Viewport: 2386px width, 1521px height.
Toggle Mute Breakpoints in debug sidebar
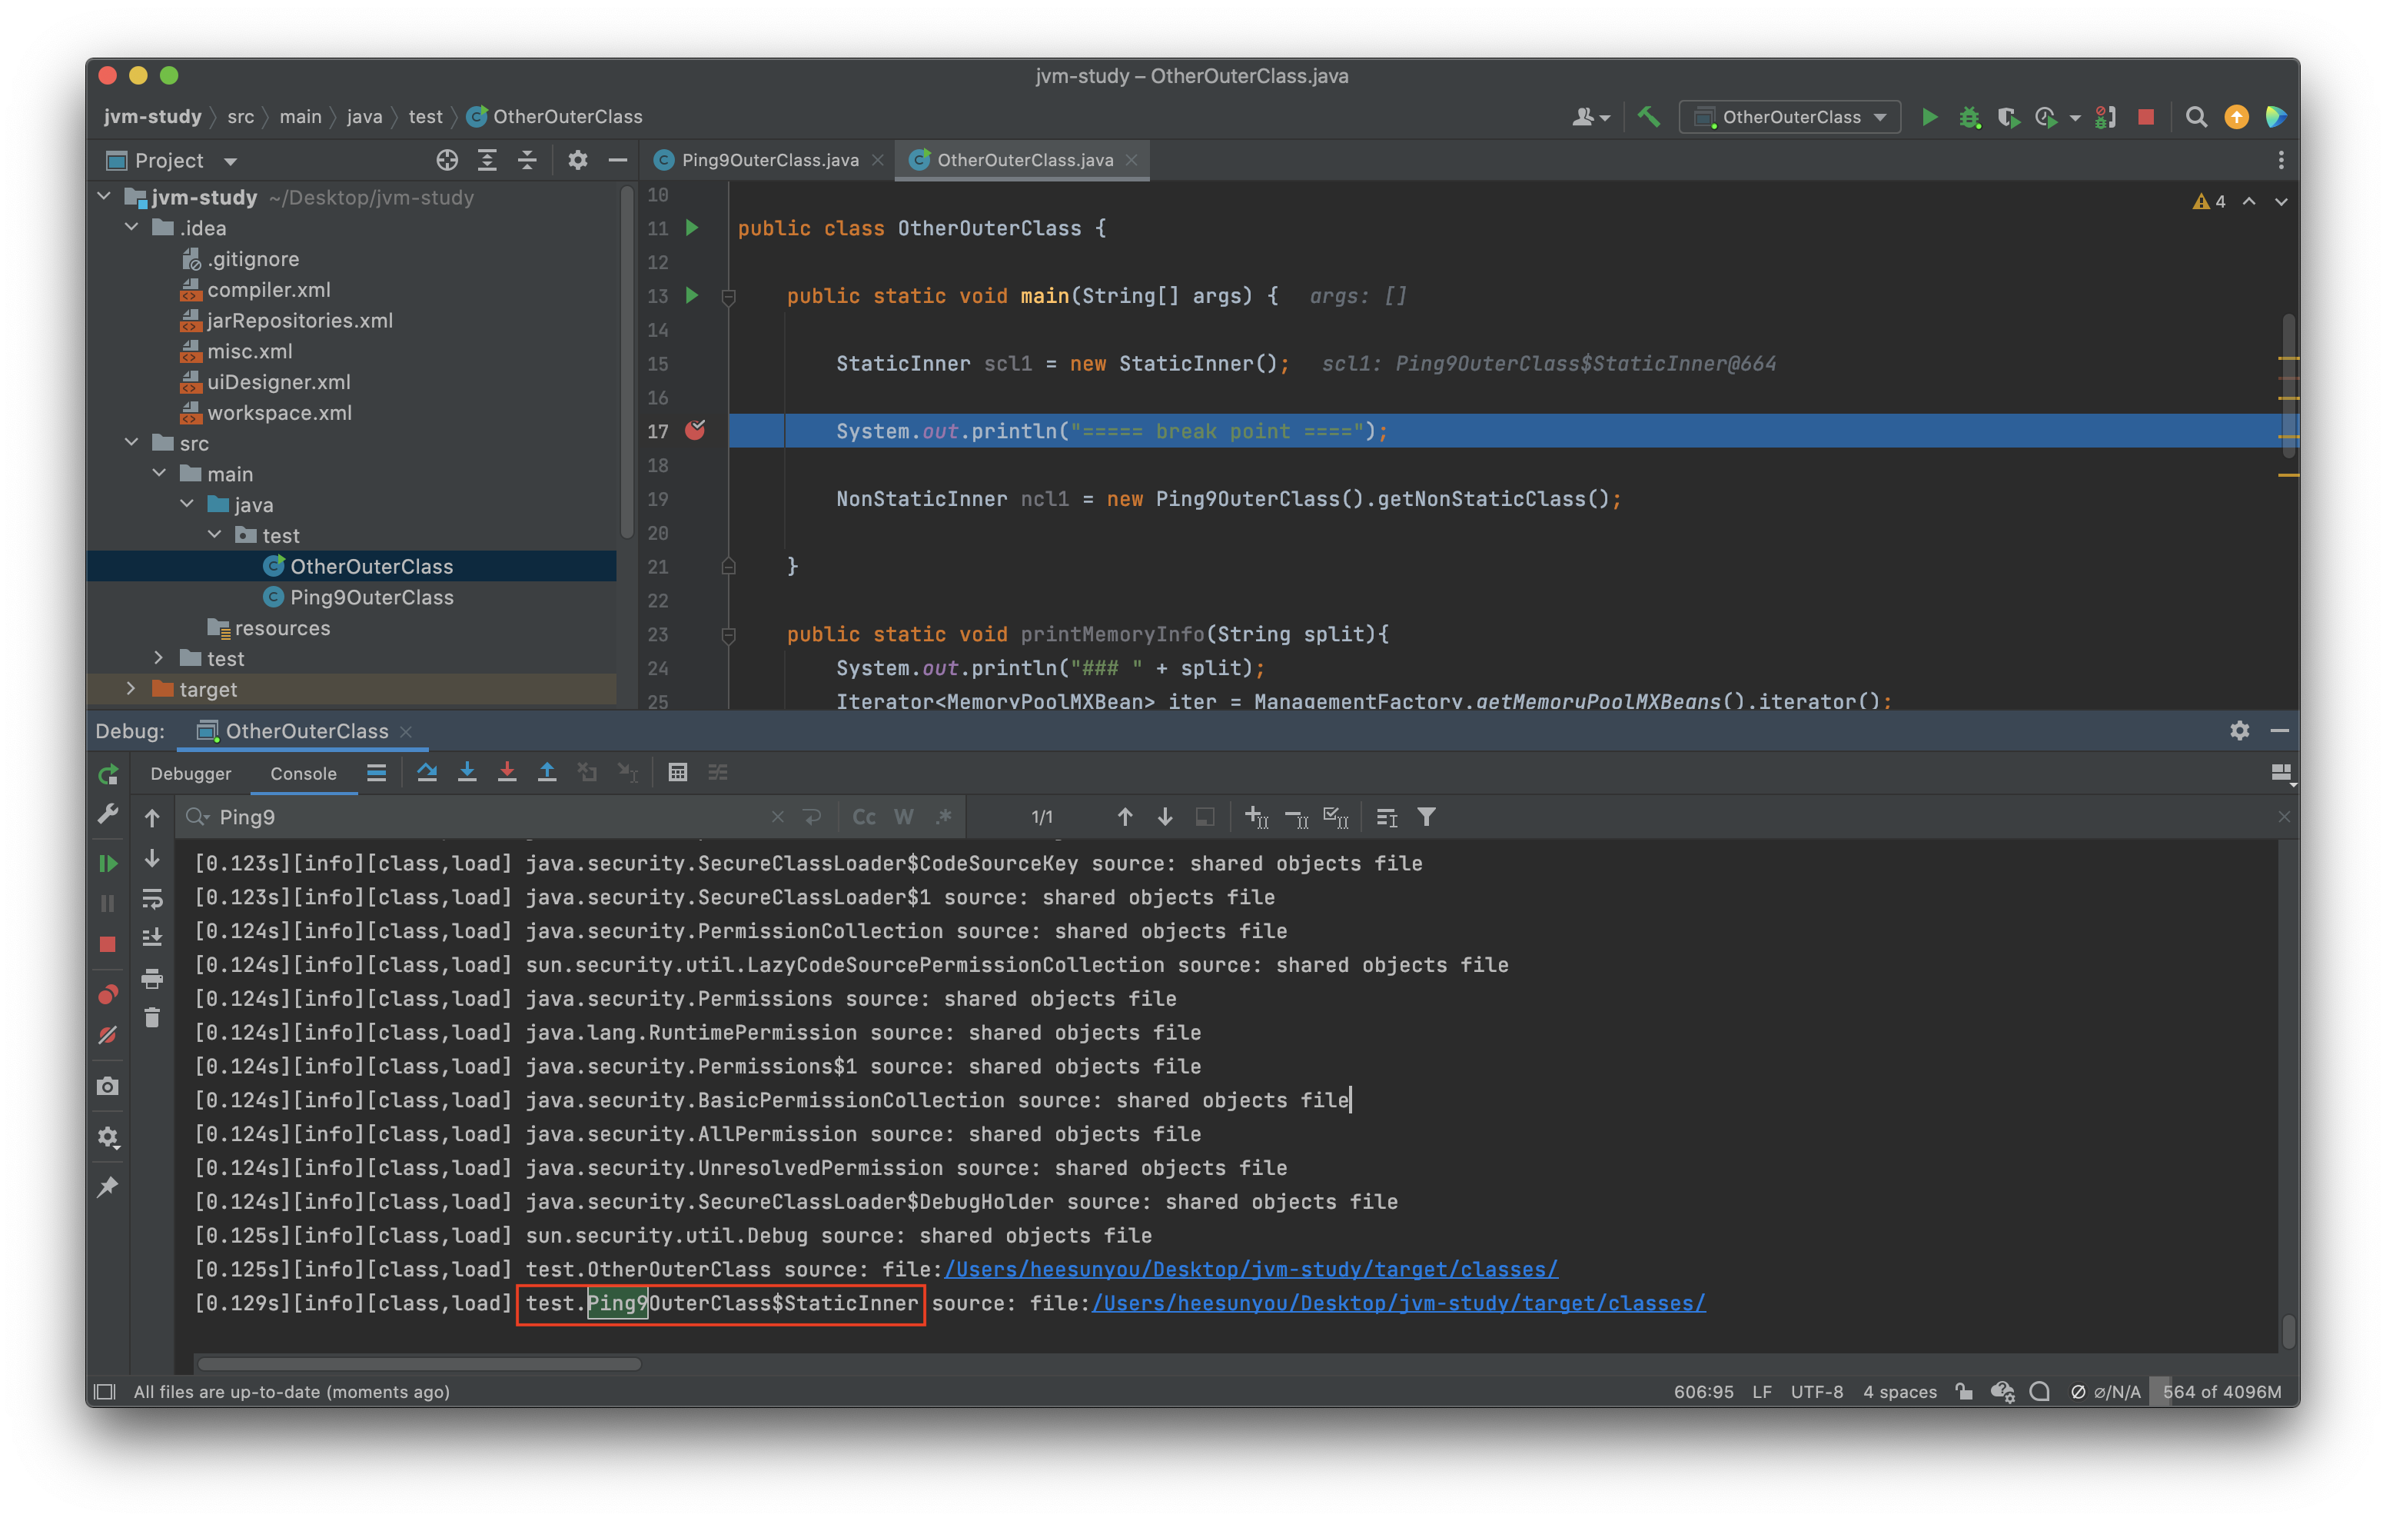point(108,1035)
